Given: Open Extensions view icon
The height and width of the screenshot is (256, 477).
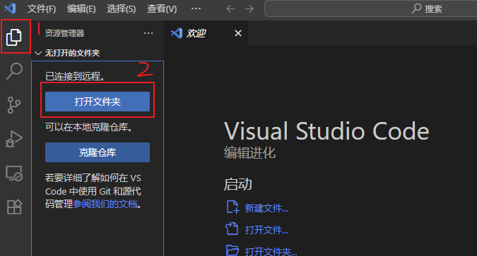Looking at the screenshot, I should coord(14,207).
